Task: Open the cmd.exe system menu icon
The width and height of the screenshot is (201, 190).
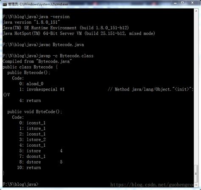Action: point(5,5)
